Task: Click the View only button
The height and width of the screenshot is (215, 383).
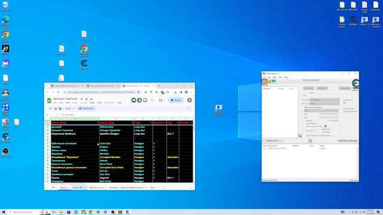Action: tap(86, 109)
